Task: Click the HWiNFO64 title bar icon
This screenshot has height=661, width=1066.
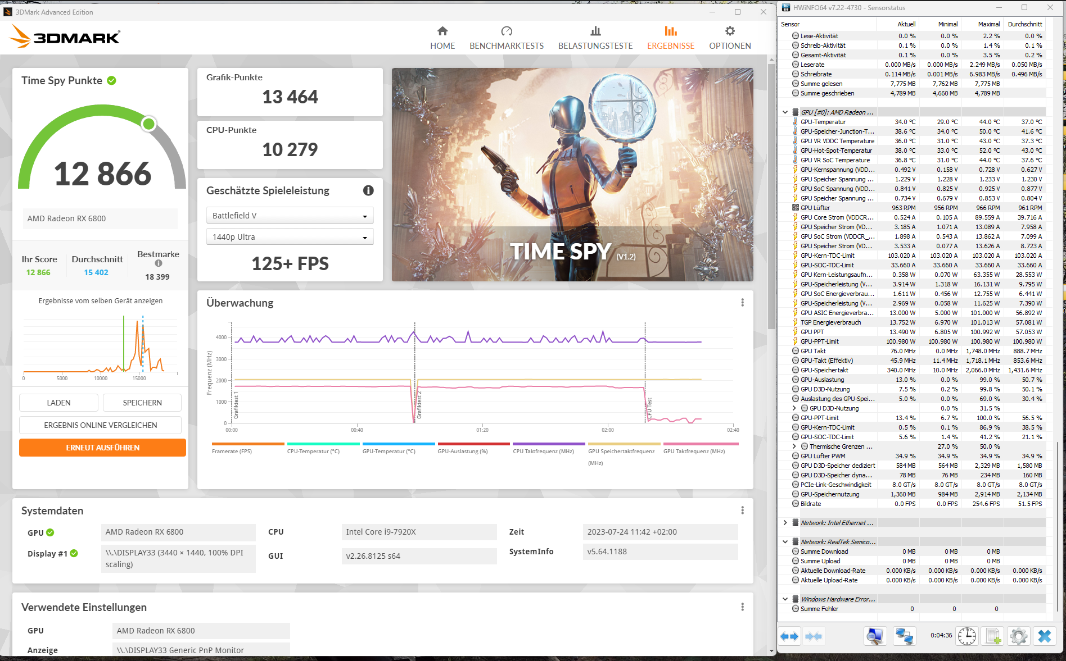Action: [786, 8]
